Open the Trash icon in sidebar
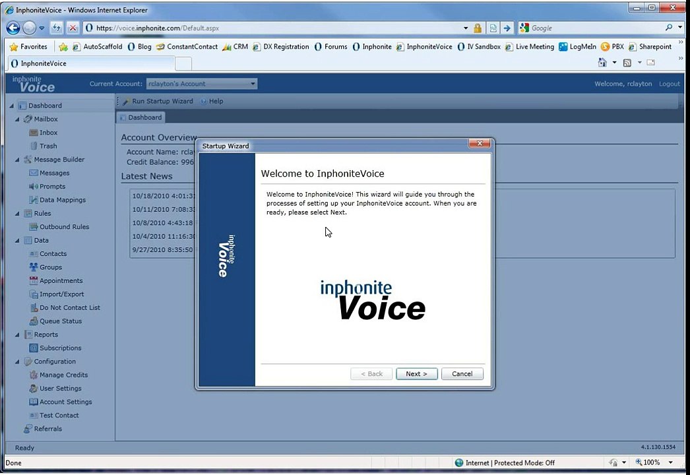 coord(34,146)
